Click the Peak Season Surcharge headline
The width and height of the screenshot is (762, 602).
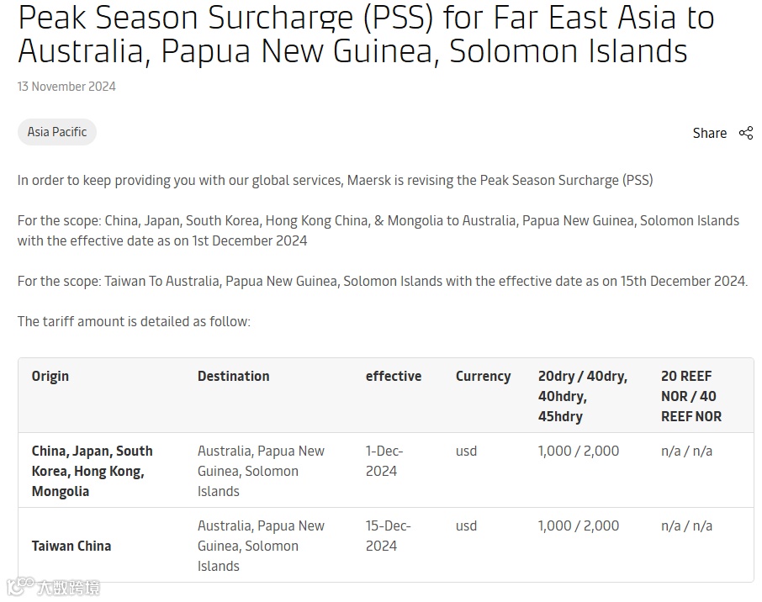coord(367,34)
